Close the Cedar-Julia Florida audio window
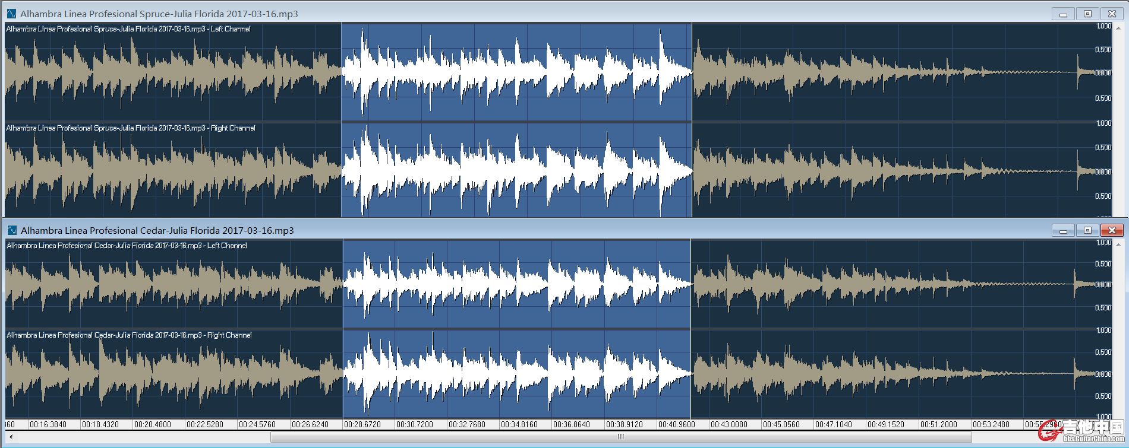The width and height of the screenshot is (1129, 448). pos(1112,230)
